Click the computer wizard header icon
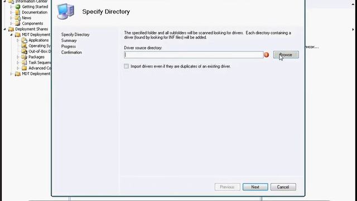Screen dimensions: 357x201 click(66, 11)
